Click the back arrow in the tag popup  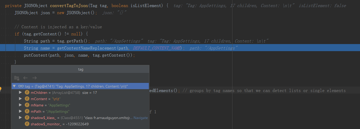pos(26,78)
